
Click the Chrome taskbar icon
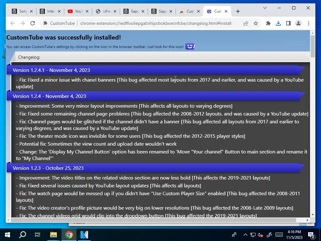tap(69, 235)
